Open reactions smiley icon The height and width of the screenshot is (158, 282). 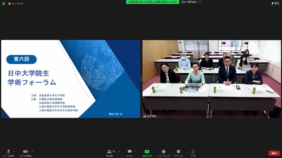(x=178, y=151)
